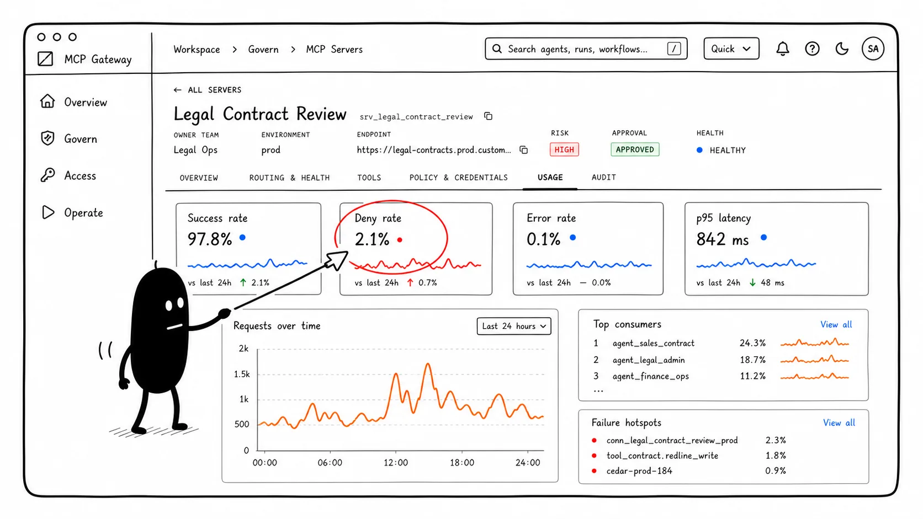
Task: Click the Legal Contract Review title
Action: [260, 114]
